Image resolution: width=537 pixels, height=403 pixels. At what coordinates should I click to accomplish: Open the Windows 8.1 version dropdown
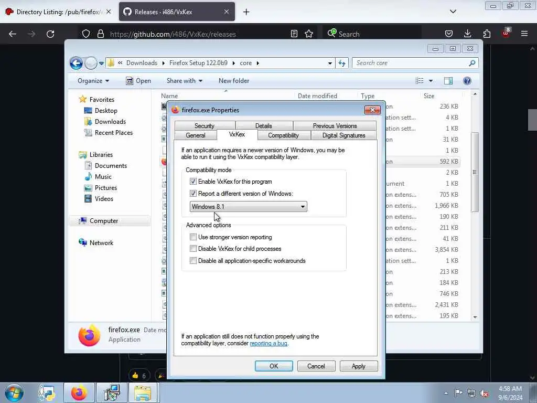(x=248, y=206)
